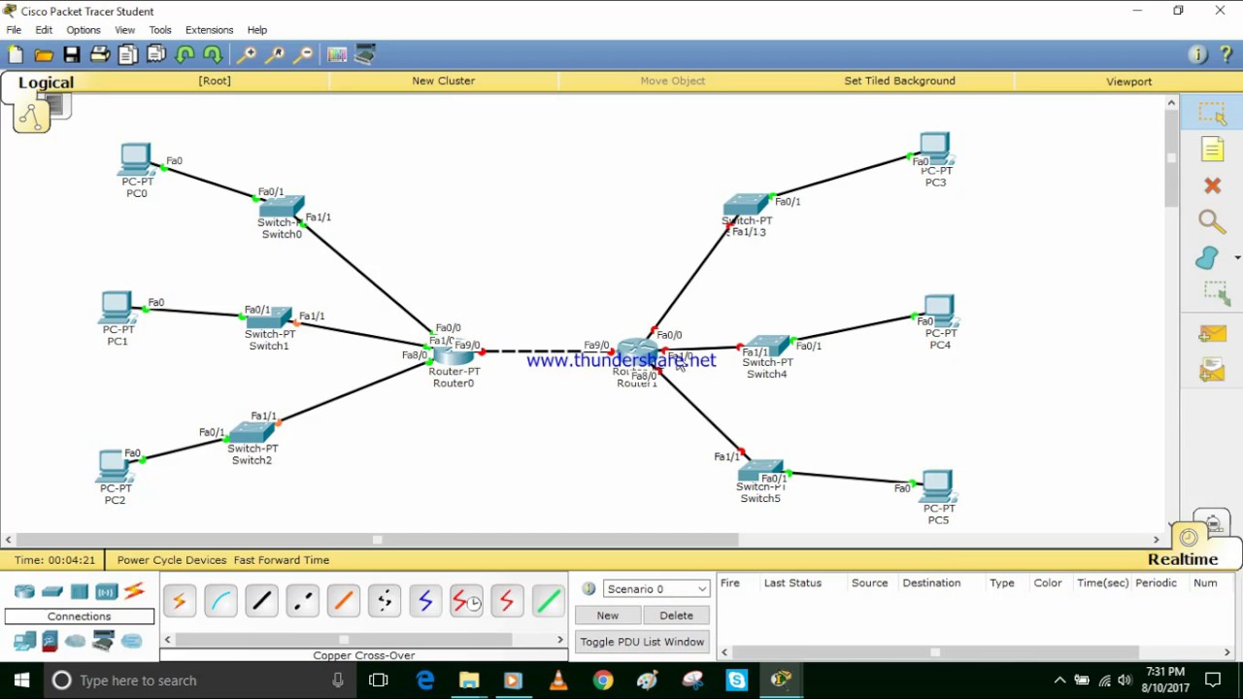The width and height of the screenshot is (1243, 699).
Task: Create a new file from toolbar
Action: 16,55
